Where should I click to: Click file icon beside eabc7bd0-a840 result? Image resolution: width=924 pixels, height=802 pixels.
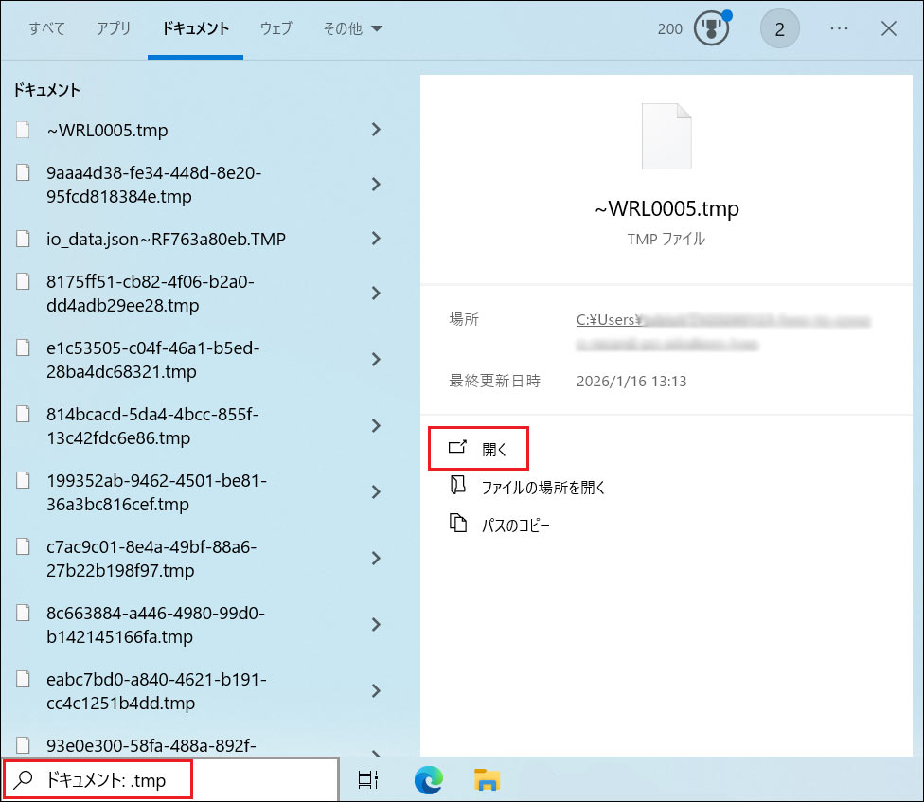coord(23,680)
